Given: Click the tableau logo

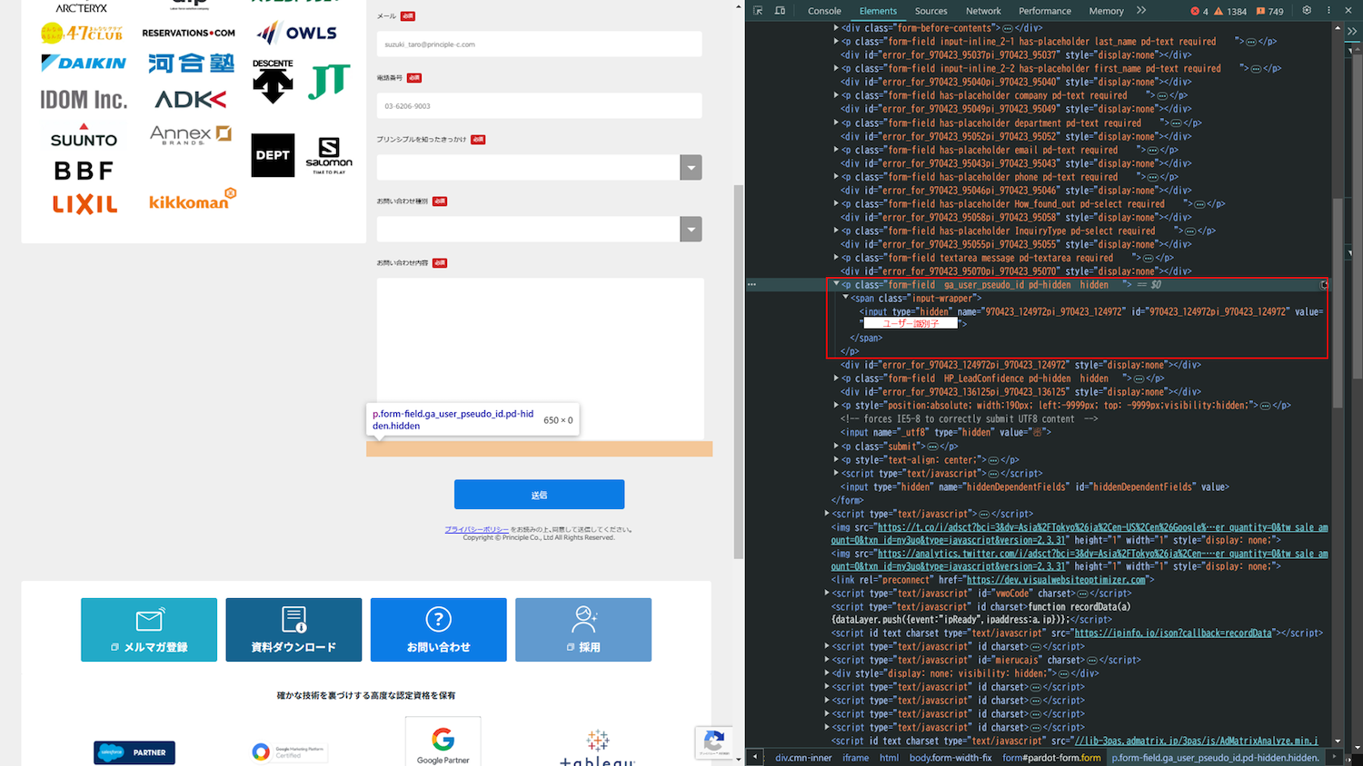Looking at the screenshot, I should 597,748.
